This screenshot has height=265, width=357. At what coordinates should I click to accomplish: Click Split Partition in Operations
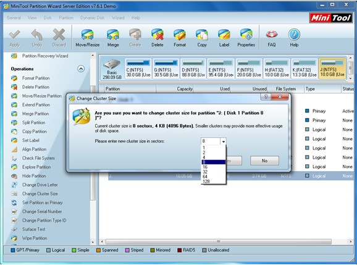tap(34, 122)
